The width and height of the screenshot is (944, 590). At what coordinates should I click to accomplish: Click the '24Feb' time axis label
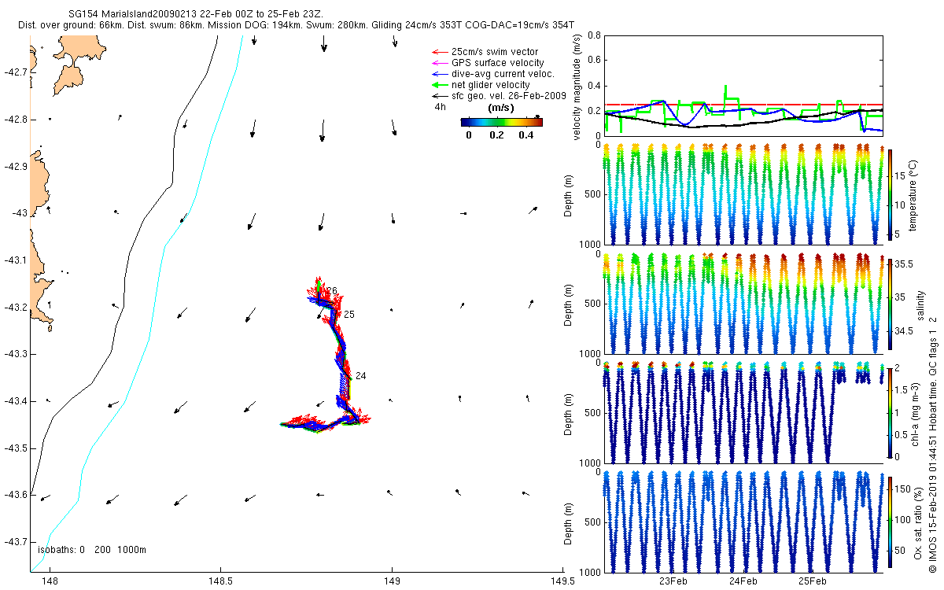743,581
